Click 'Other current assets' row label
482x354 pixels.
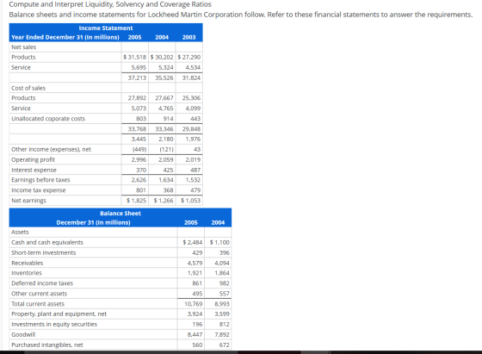click(39, 294)
